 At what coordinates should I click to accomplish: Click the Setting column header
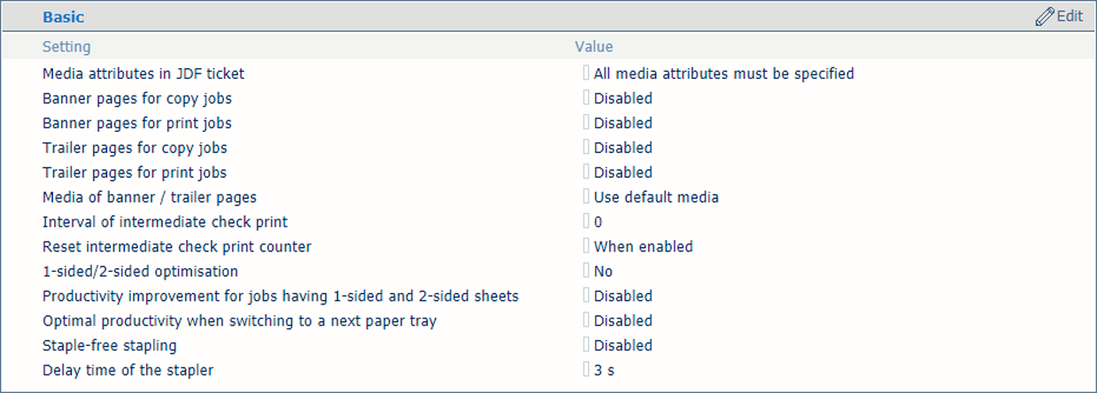[66, 47]
